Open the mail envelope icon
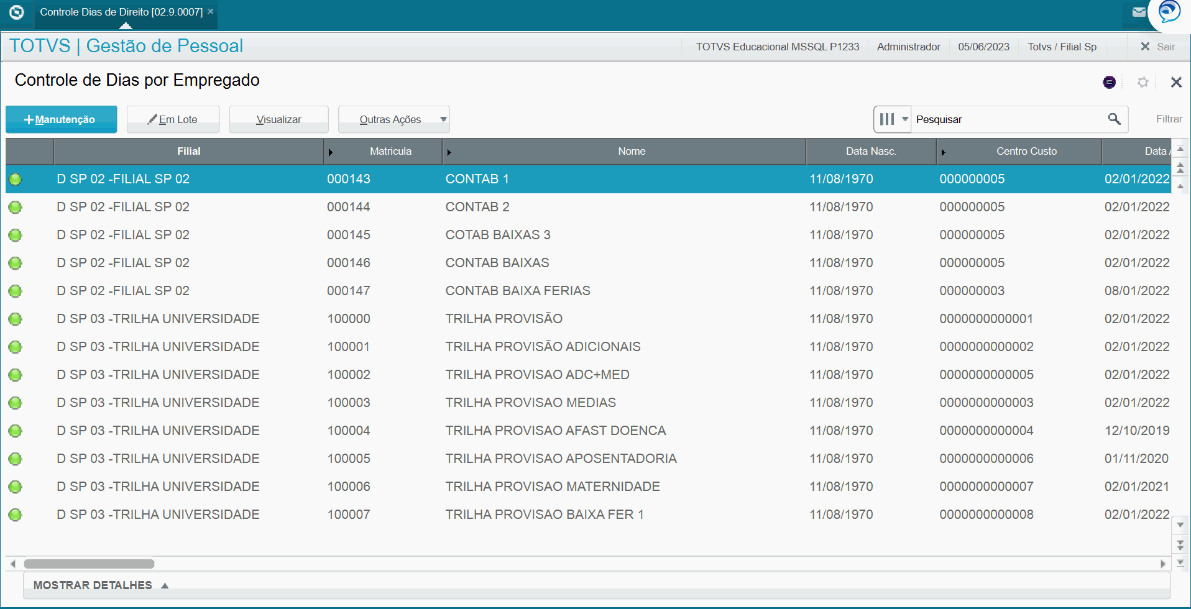Image resolution: width=1191 pixels, height=609 pixels. 1139,12
